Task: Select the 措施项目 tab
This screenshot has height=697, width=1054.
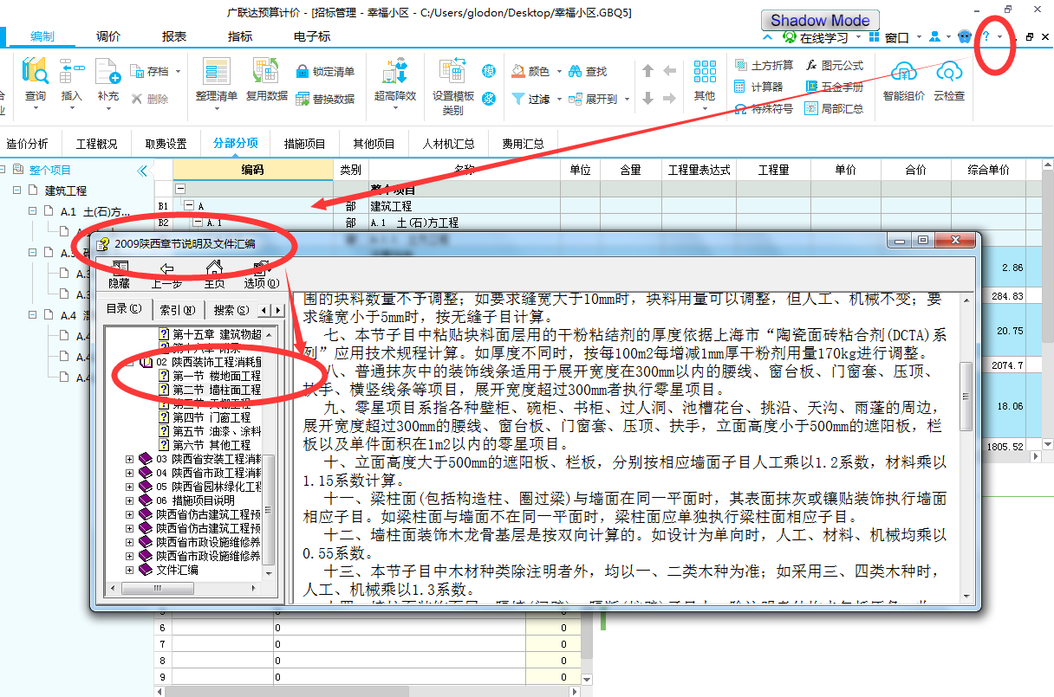Action: [x=303, y=144]
